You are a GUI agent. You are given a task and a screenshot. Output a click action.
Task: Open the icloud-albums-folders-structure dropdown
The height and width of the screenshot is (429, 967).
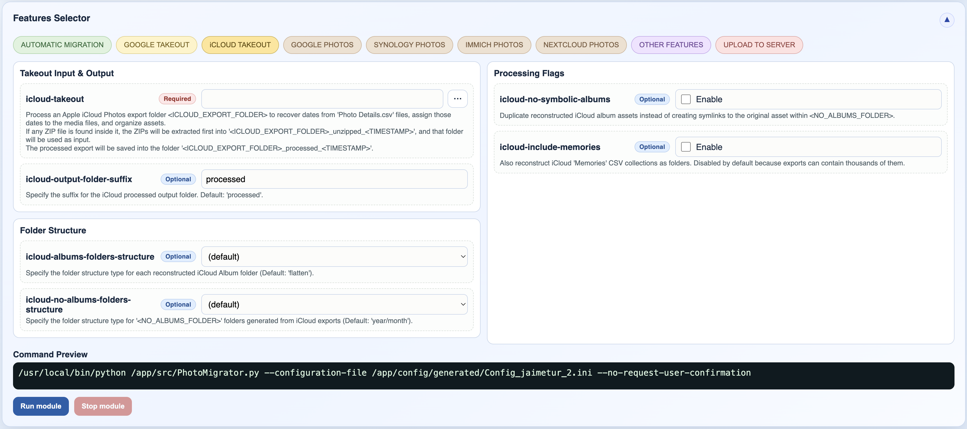(x=335, y=257)
